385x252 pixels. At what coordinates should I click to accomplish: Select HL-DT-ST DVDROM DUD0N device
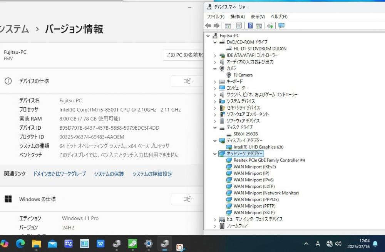pyautogui.click(x=260, y=48)
